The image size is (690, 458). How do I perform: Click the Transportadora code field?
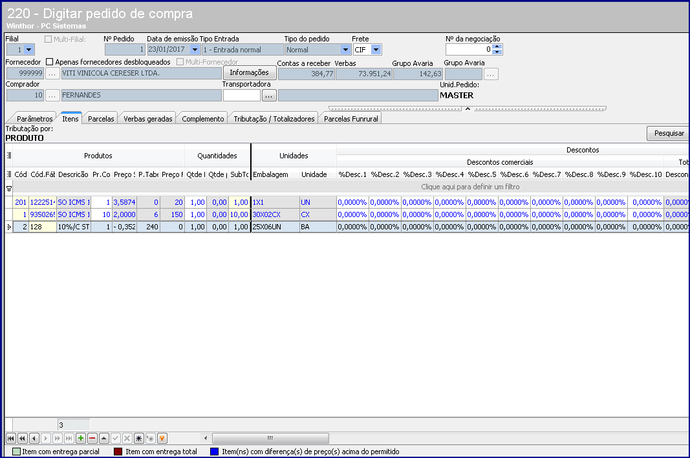(242, 96)
